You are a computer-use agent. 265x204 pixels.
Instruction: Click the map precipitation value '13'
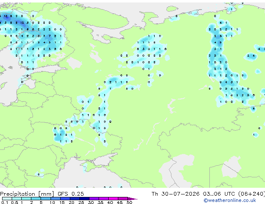click(5, 16)
